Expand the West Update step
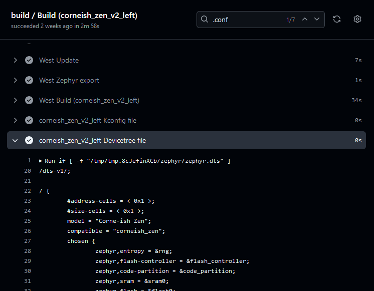This screenshot has width=374, height=291. [x=15, y=60]
